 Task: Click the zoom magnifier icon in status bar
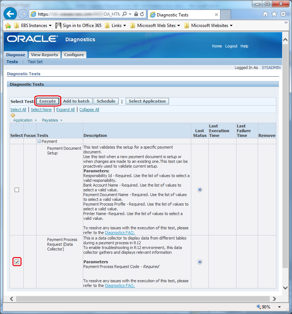coord(259,307)
